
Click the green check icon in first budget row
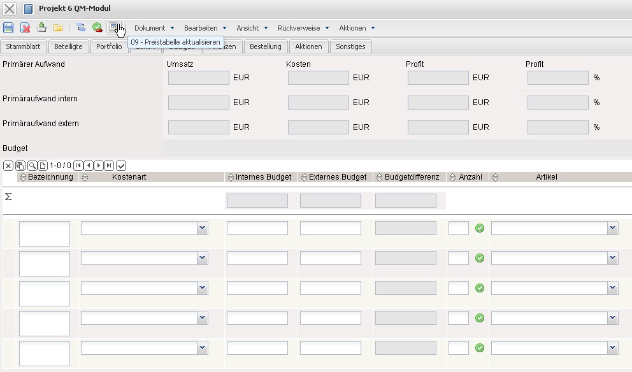[x=480, y=228]
